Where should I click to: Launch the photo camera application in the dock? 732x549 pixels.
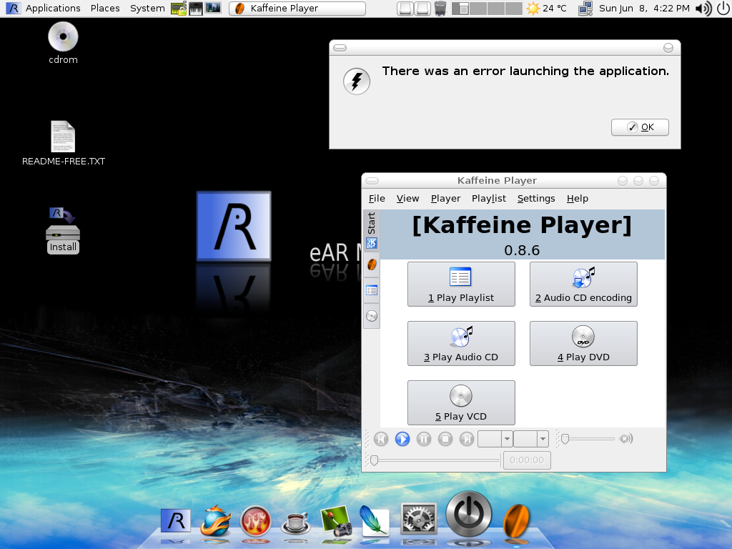pyautogui.click(x=336, y=521)
